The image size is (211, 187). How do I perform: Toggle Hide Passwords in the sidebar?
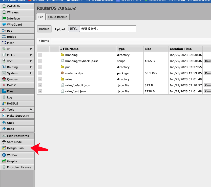tap(17, 136)
